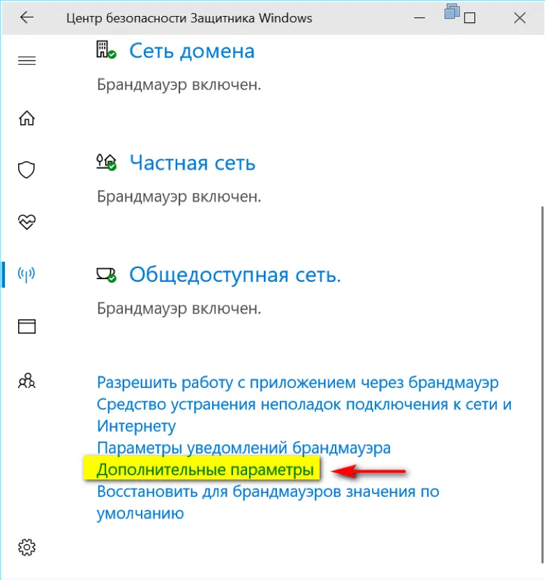Screen dimensions: 545x580
Task: Open the Частная сеть link
Action: pyautogui.click(x=193, y=163)
